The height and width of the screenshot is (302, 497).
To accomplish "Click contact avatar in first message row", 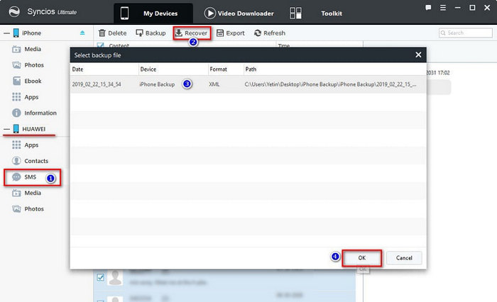I will tap(115, 277).
